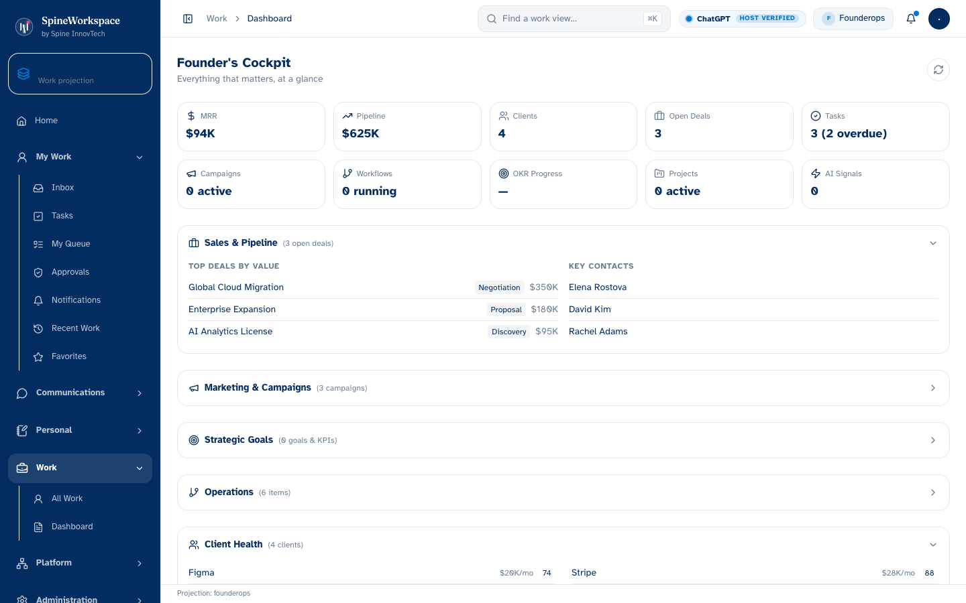Select contact Elena Rostova
The height and width of the screenshot is (603, 966).
click(753, 287)
